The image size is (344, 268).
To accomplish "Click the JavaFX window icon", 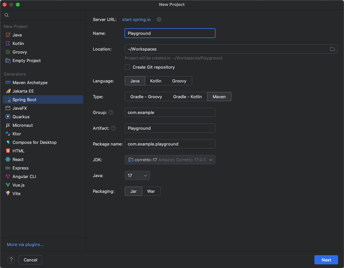I will coord(8,108).
